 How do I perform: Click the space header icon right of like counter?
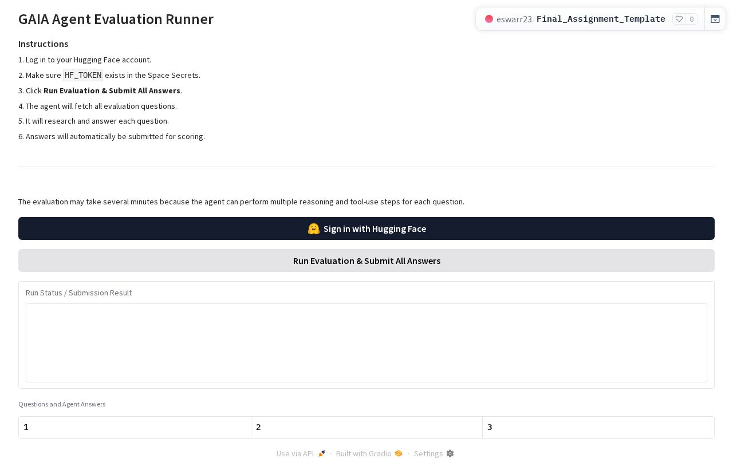tap(715, 19)
